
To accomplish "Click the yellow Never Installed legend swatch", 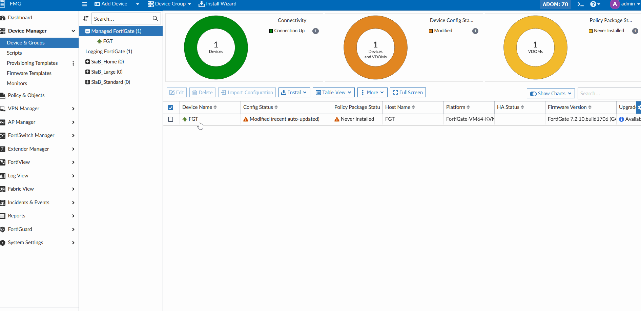I will (591, 31).
